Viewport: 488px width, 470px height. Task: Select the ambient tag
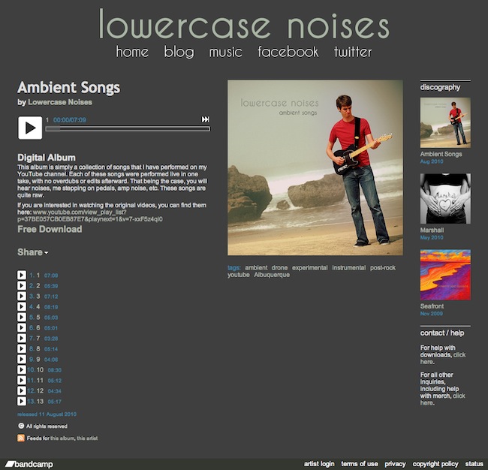(256, 268)
